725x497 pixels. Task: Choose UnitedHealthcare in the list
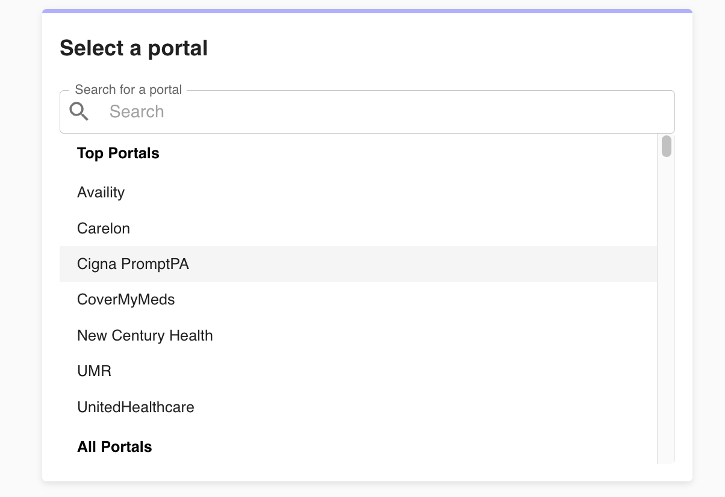(x=358, y=407)
